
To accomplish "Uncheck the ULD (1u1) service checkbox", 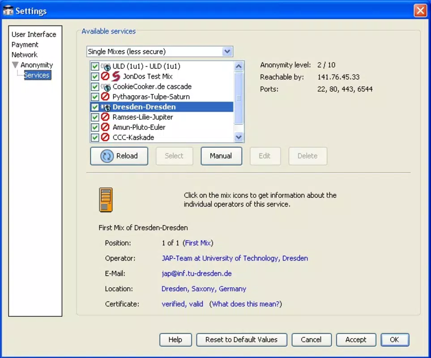I will (95, 66).
